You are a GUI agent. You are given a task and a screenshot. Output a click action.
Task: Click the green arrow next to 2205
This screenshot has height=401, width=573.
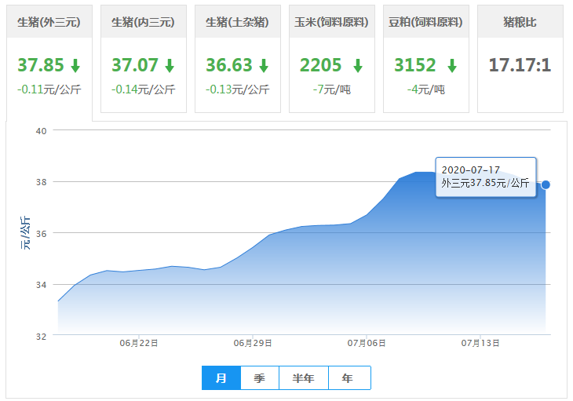click(358, 65)
